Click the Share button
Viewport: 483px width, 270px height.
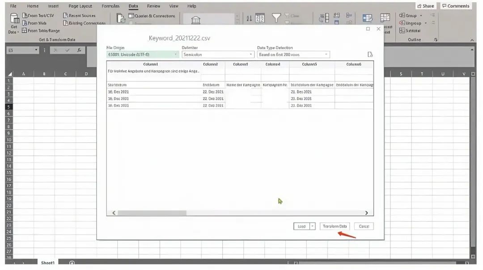point(426,6)
